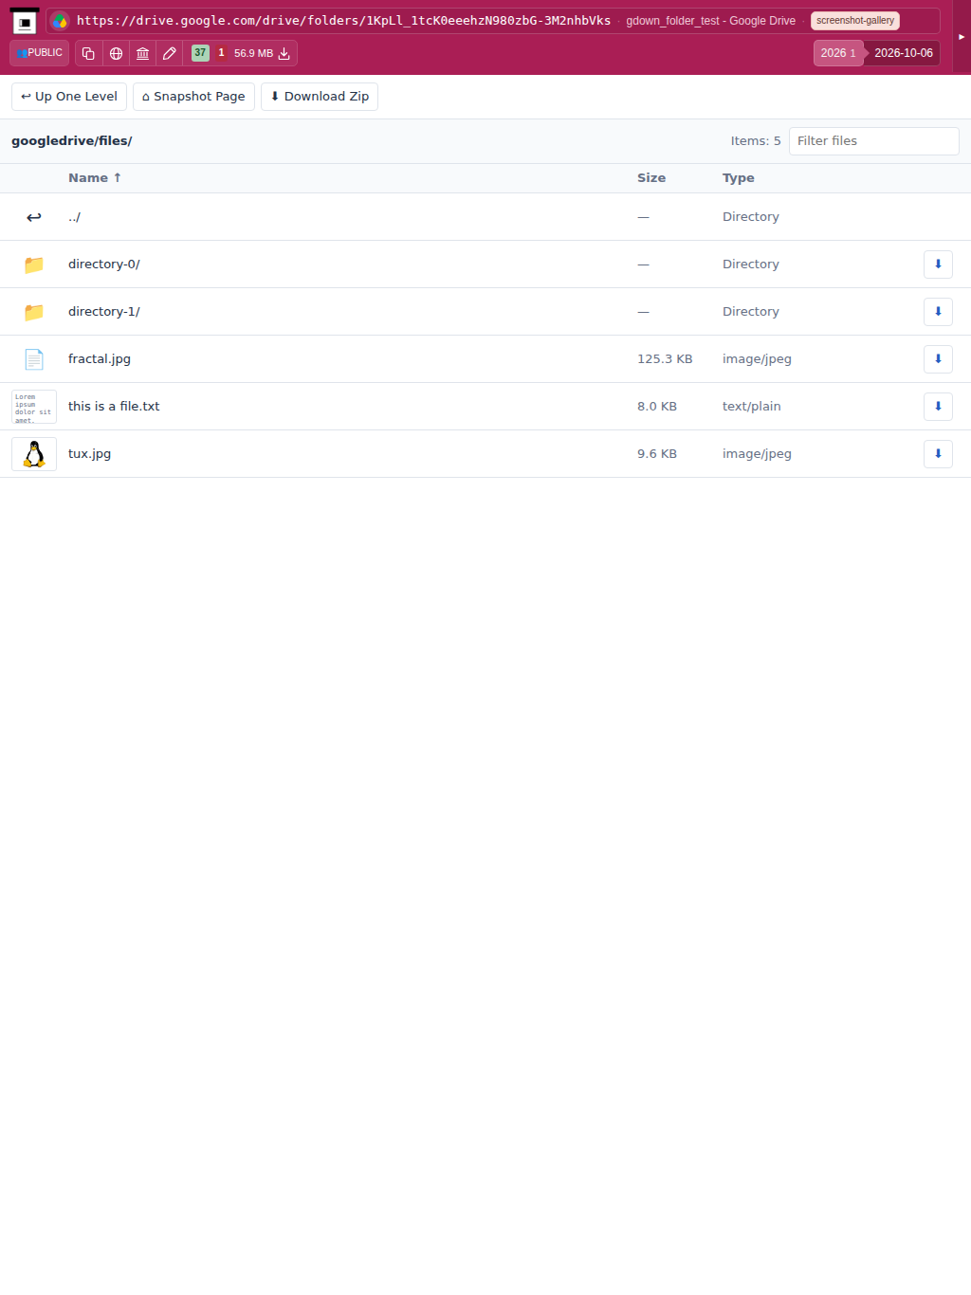Click the parent directory return arrow icon
This screenshot has width=971, height=1295.
click(34, 217)
